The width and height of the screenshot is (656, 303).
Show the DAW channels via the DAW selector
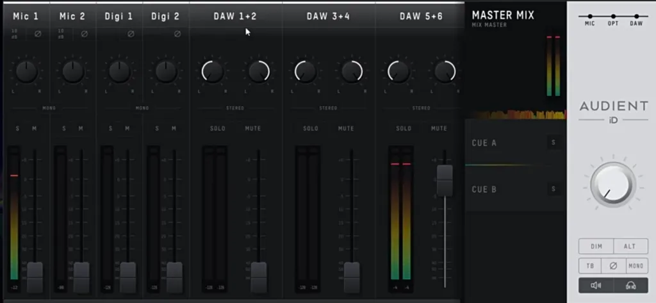[636, 18]
